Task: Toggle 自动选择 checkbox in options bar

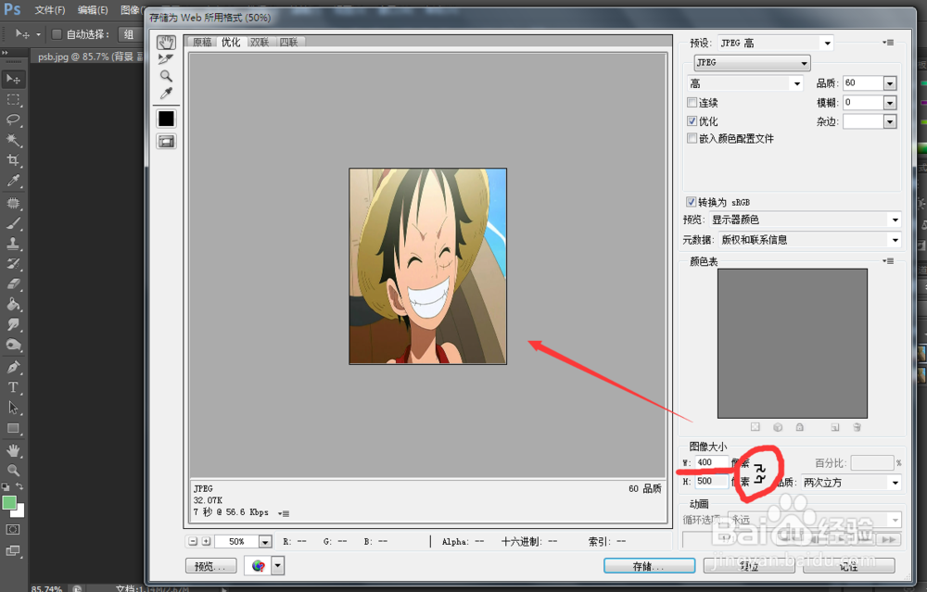Action: point(57,34)
